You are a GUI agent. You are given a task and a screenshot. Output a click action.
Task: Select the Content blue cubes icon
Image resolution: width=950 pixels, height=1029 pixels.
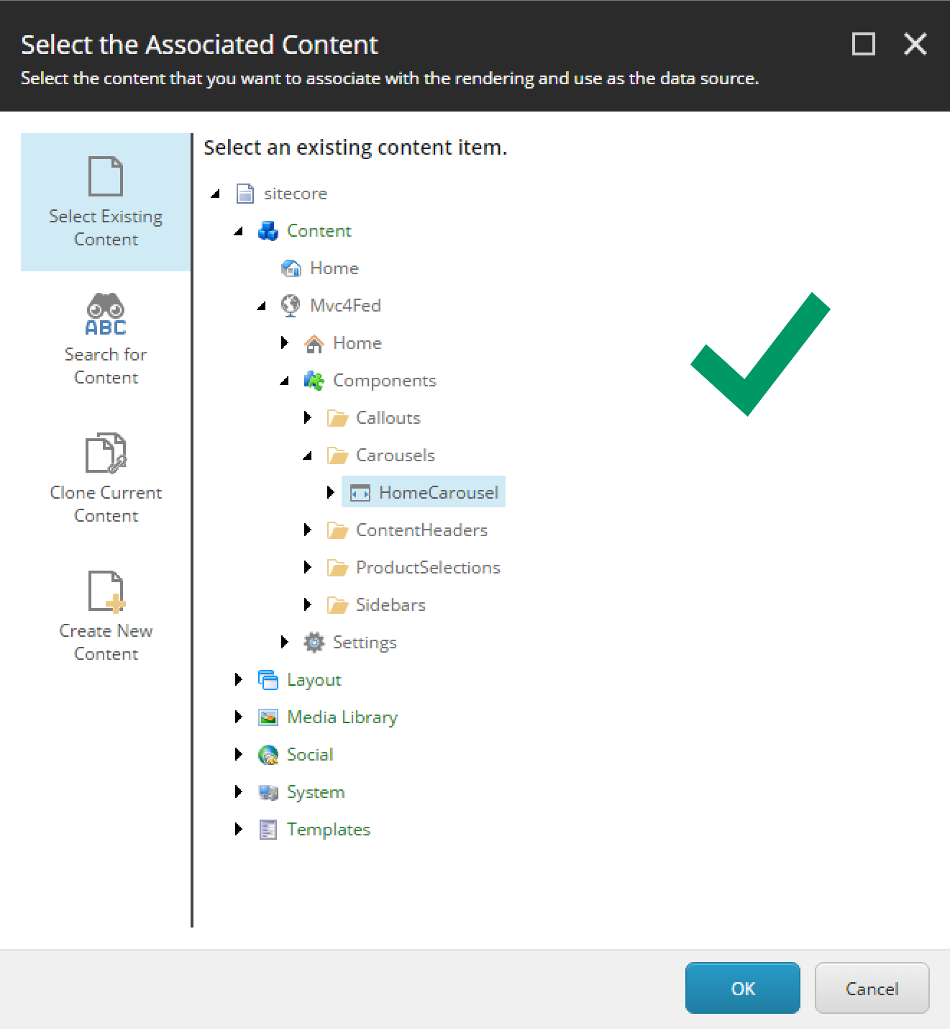267,231
